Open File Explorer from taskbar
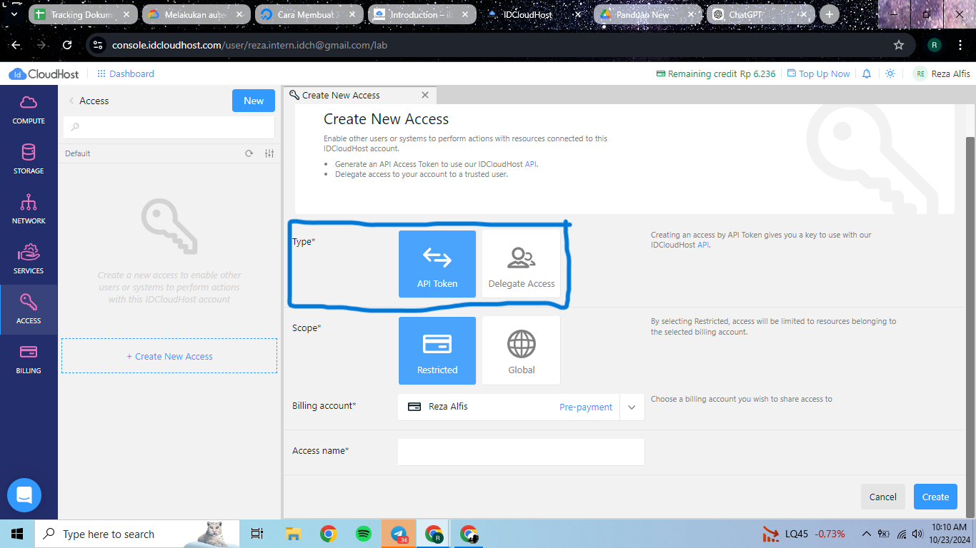Screen dimensions: 976x548 pos(293,534)
